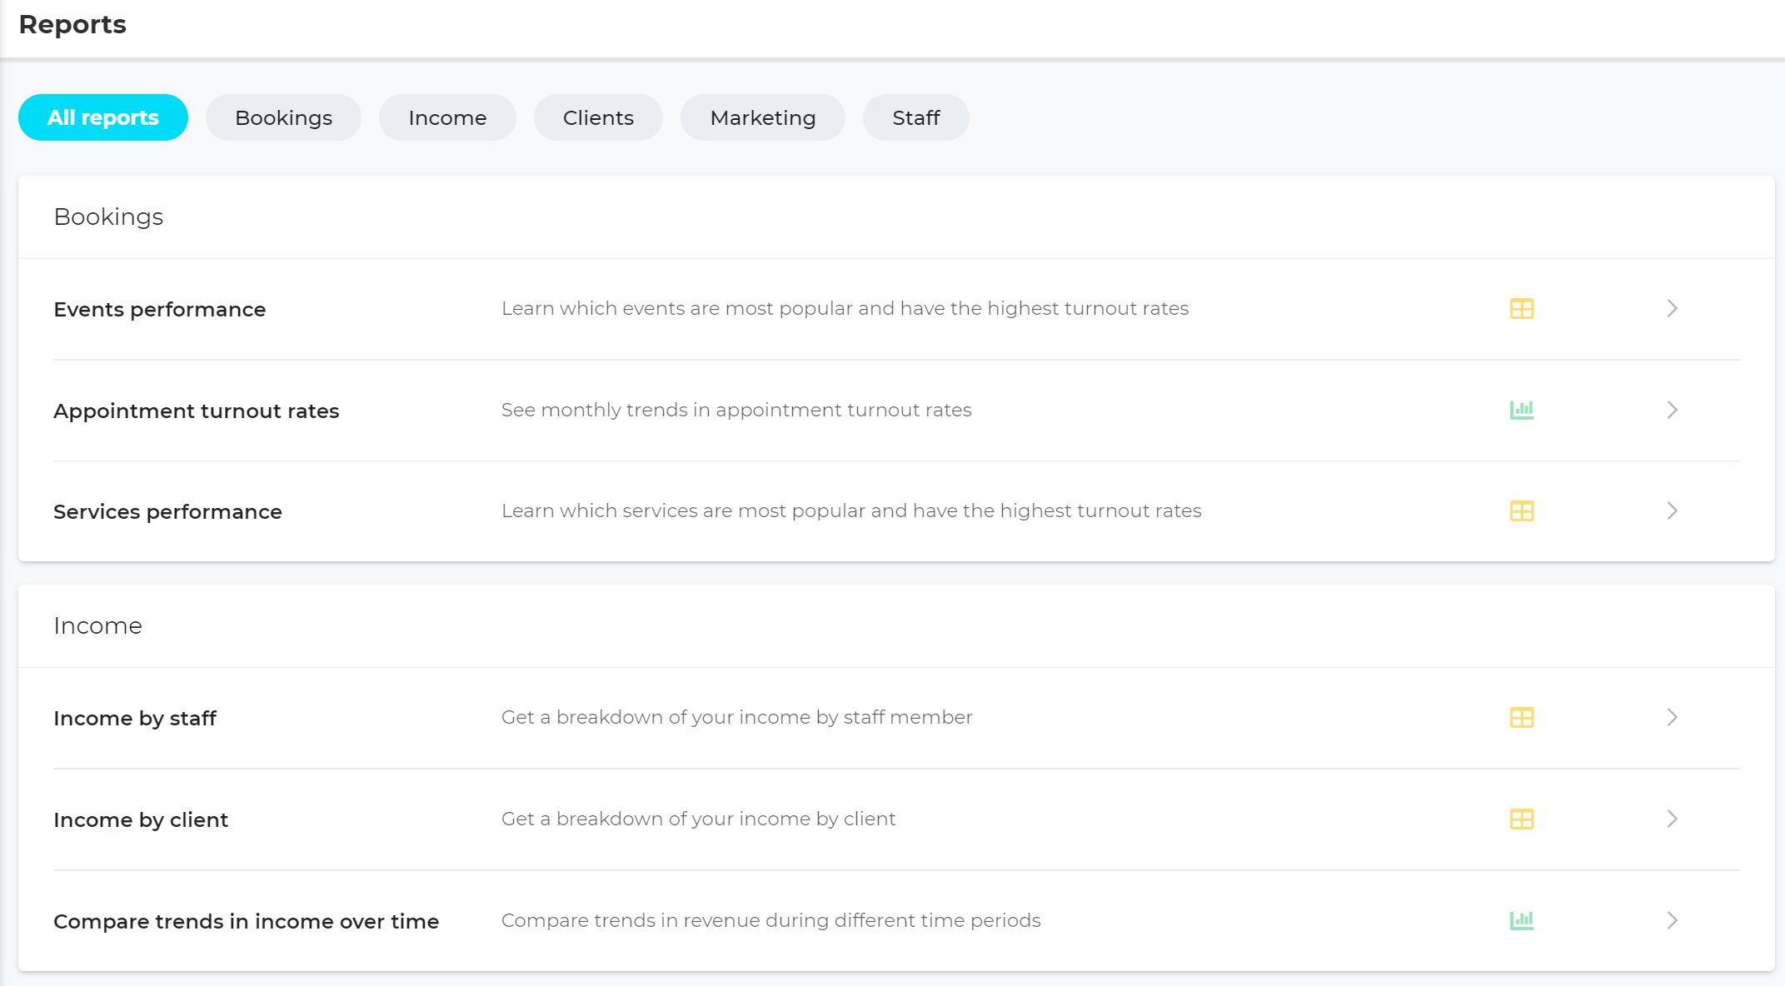1785x986 pixels.
Task: Click the table icon for Income by client
Action: coord(1522,819)
